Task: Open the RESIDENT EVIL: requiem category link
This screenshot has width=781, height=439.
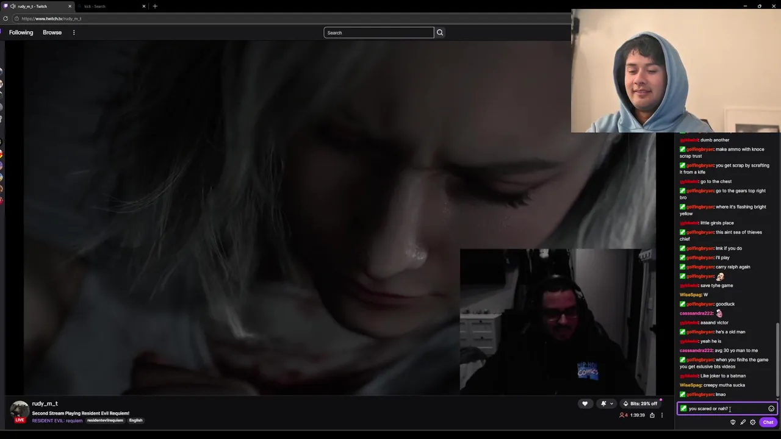Action: pos(57,420)
